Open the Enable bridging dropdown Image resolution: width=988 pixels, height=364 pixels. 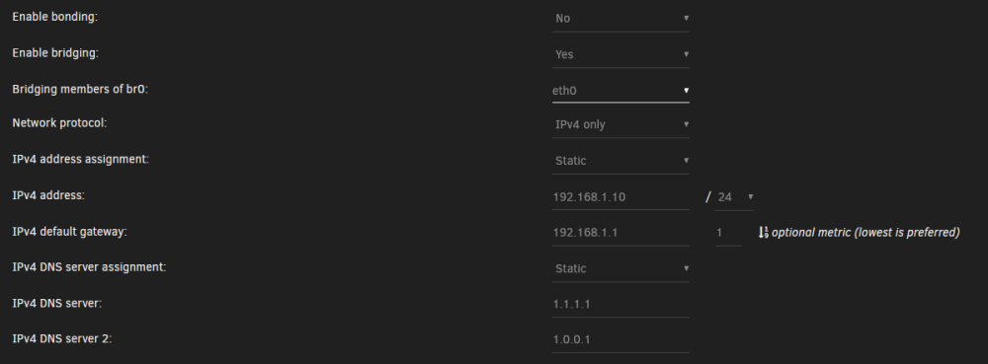620,54
